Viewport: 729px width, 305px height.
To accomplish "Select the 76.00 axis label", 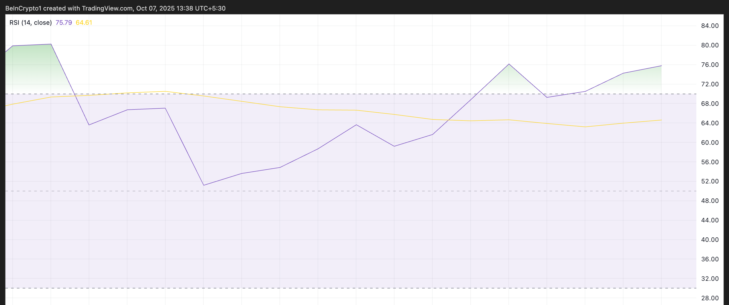I will [710, 65].
